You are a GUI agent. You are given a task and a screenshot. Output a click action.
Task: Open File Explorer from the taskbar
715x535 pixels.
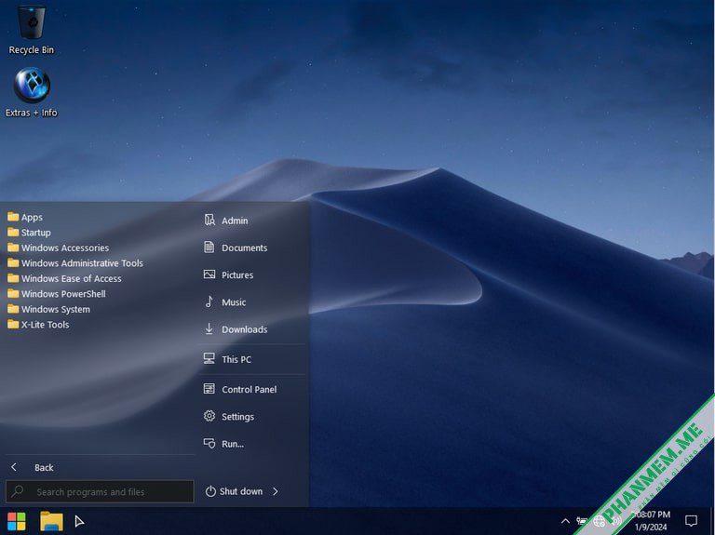pyautogui.click(x=51, y=521)
